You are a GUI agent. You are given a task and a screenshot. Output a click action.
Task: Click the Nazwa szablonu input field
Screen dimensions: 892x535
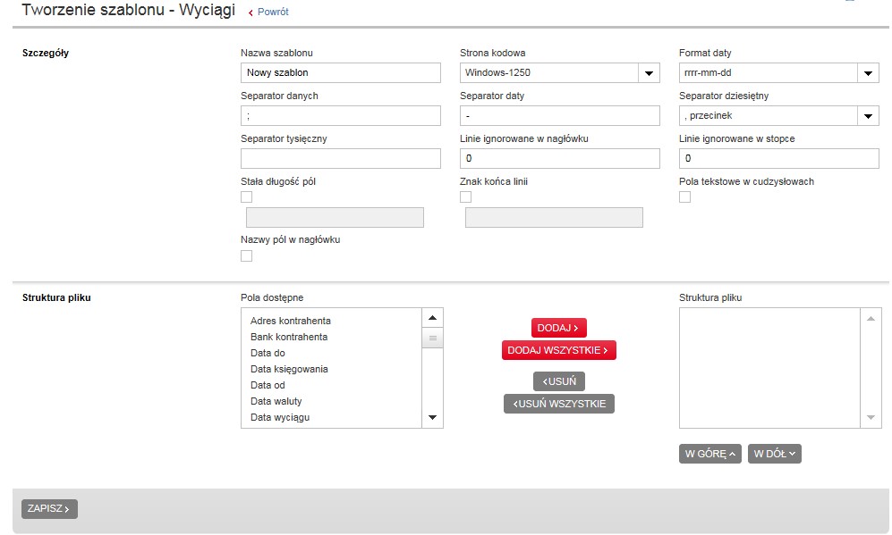point(341,73)
